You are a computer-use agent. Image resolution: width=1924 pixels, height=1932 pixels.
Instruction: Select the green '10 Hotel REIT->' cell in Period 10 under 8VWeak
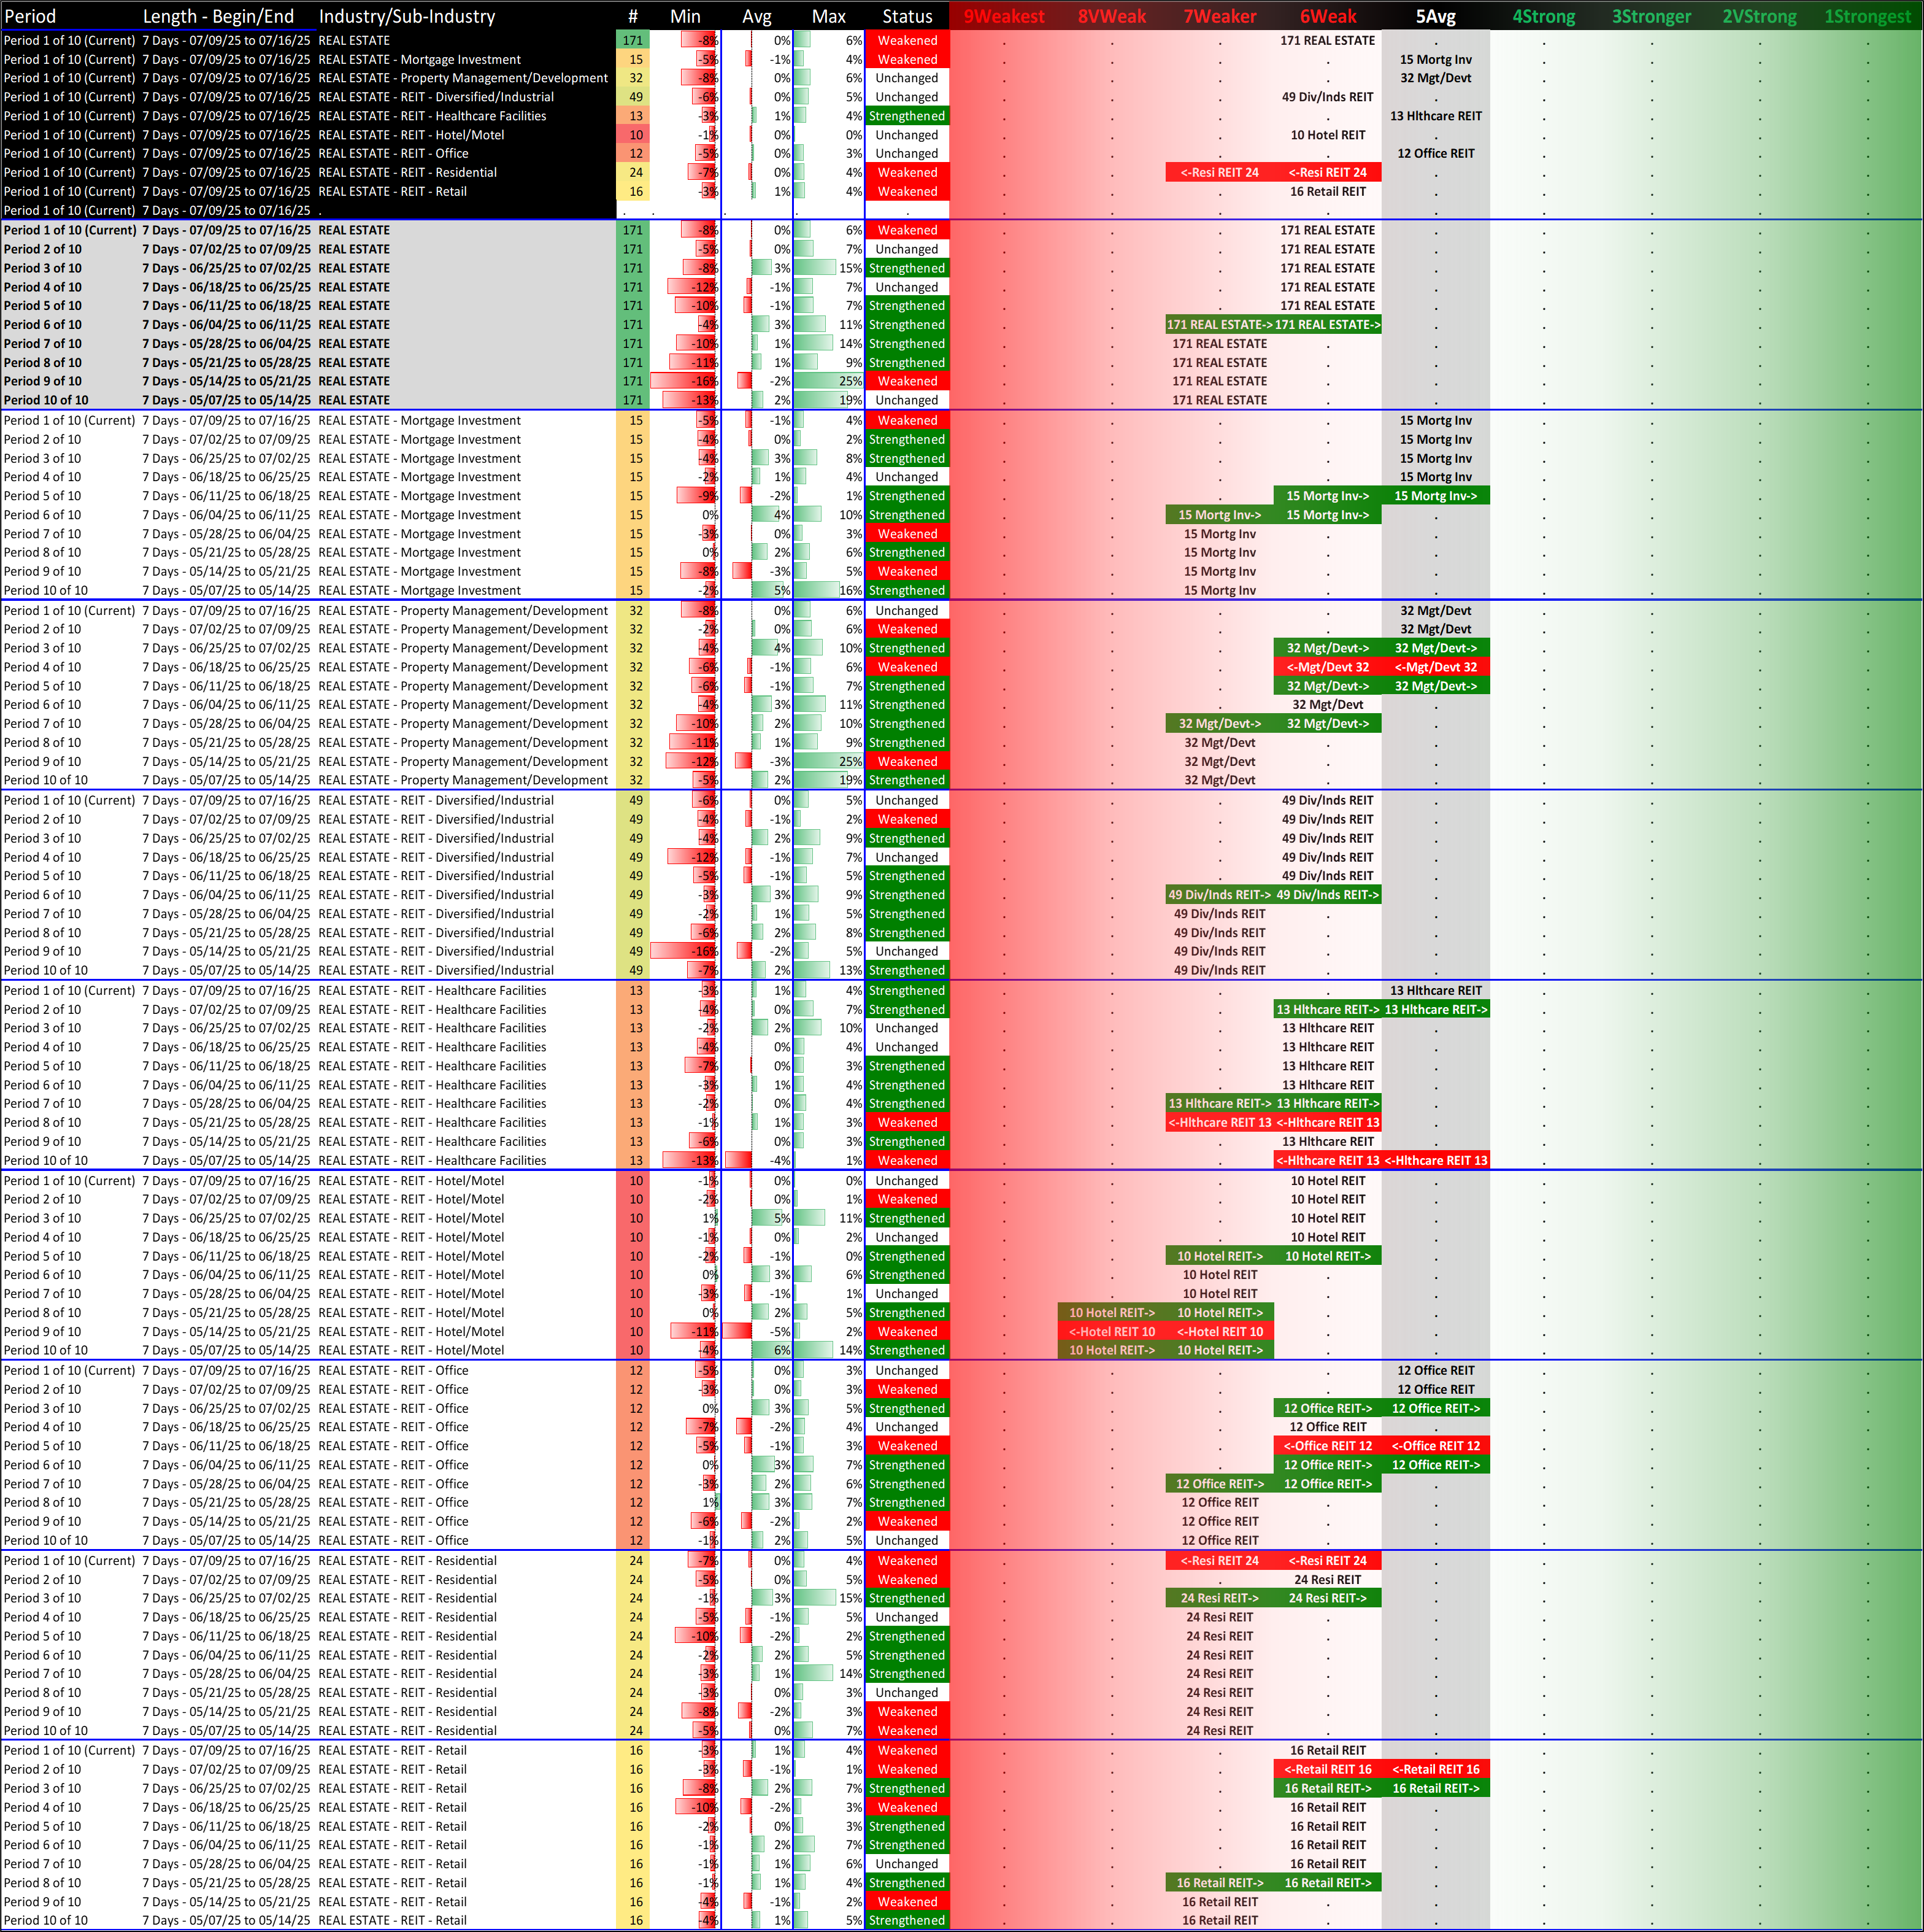pos(1112,1350)
